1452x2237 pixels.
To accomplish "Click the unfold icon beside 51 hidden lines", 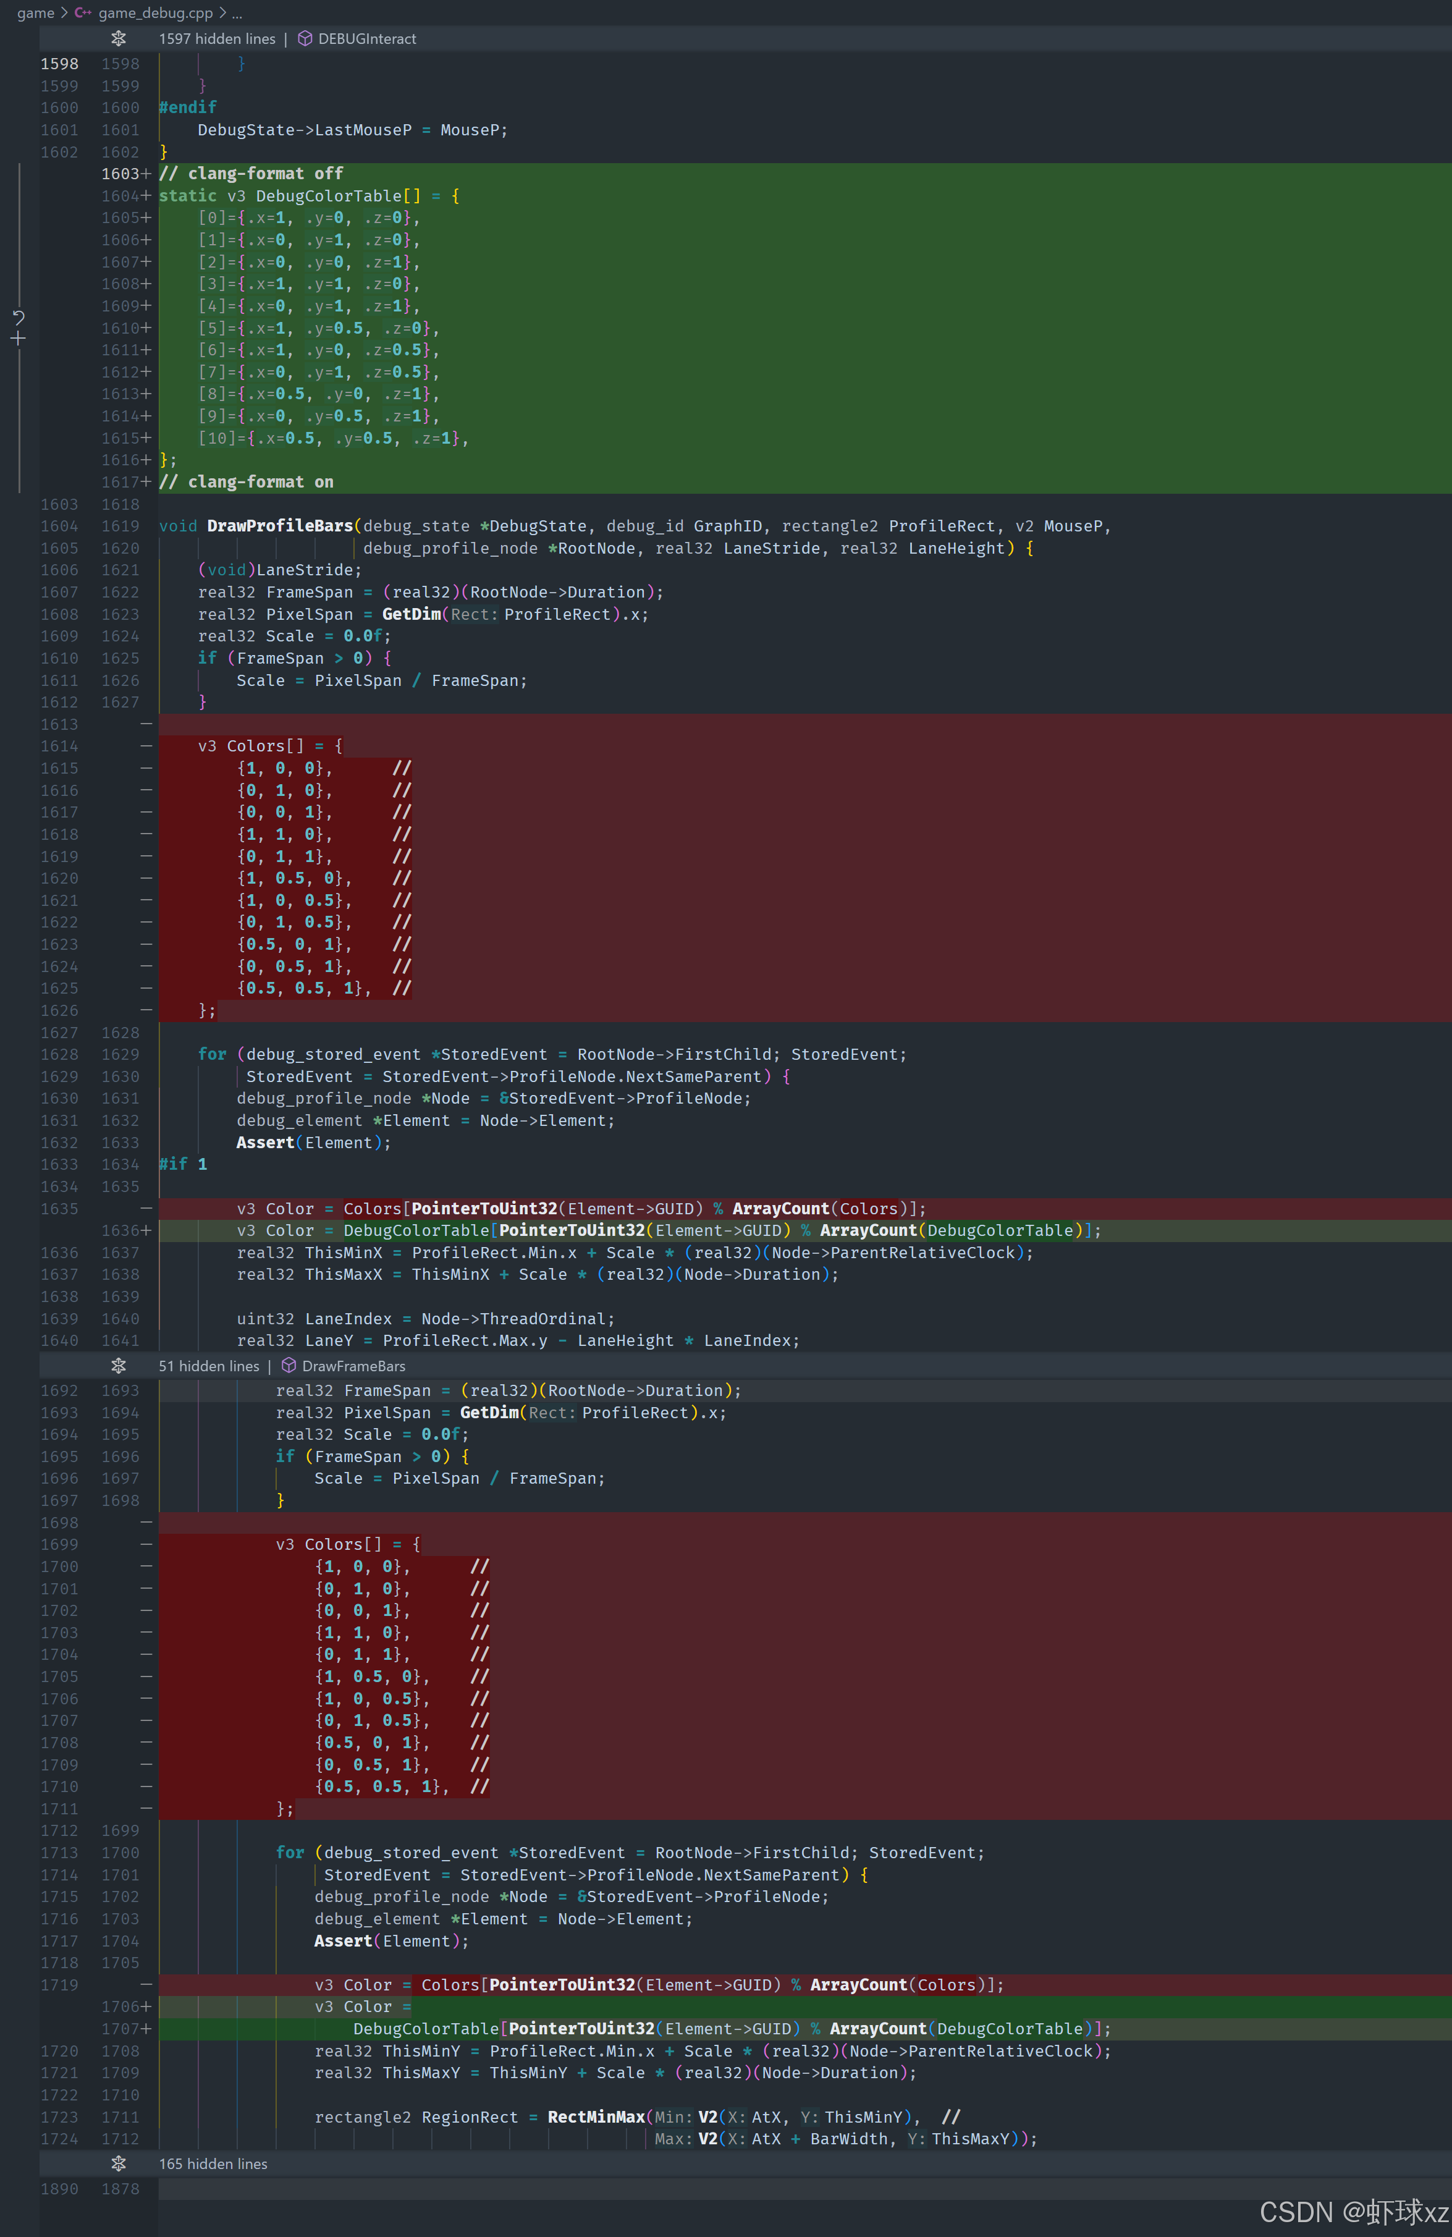I will (x=119, y=1366).
